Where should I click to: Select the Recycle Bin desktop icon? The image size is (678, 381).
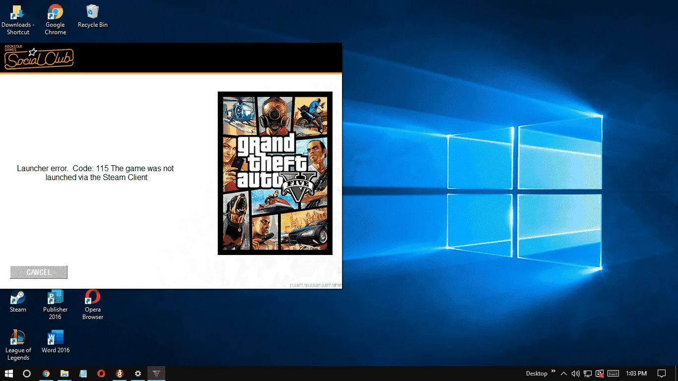pos(93,16)
